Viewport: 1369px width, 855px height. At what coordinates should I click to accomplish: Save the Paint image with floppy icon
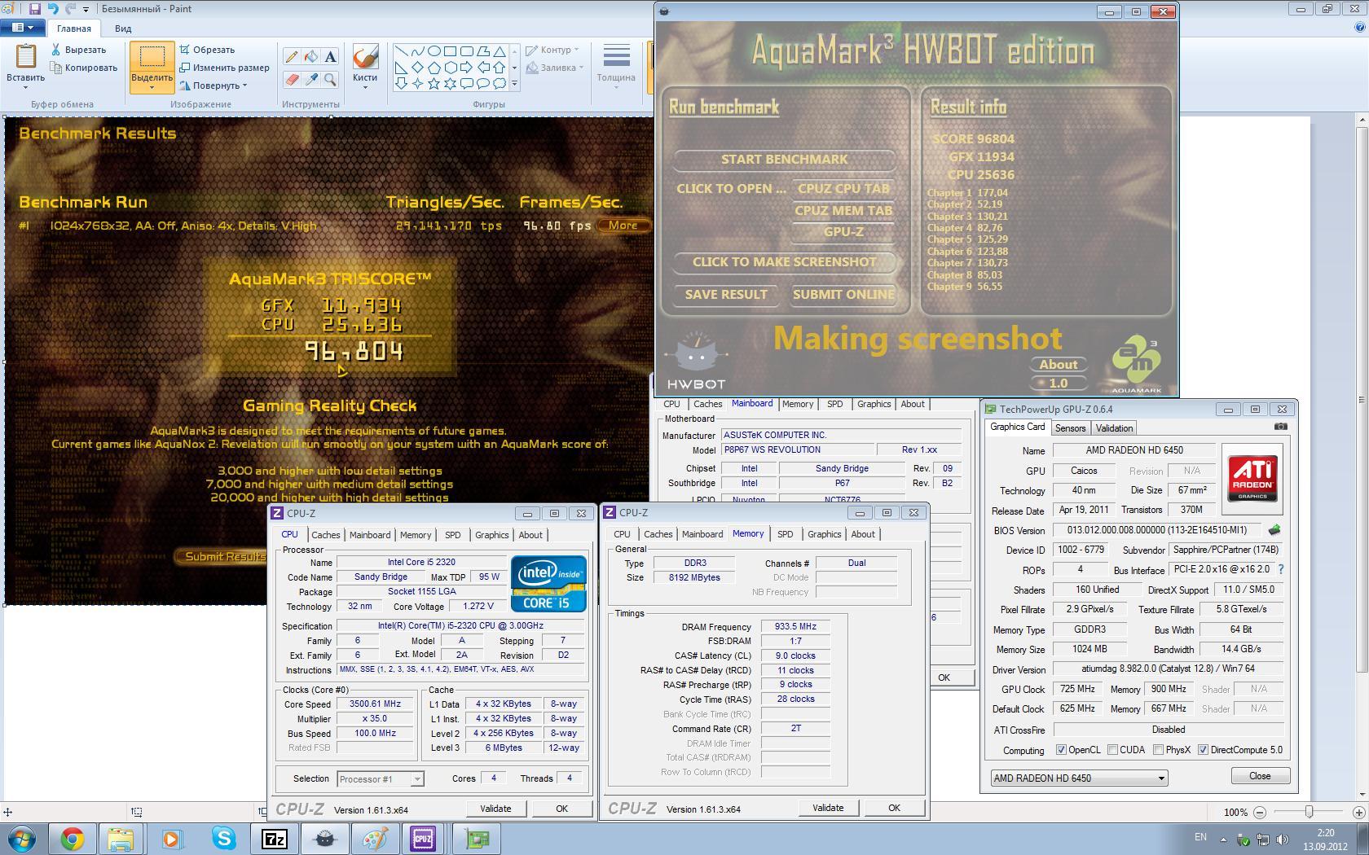click(35, 9)
